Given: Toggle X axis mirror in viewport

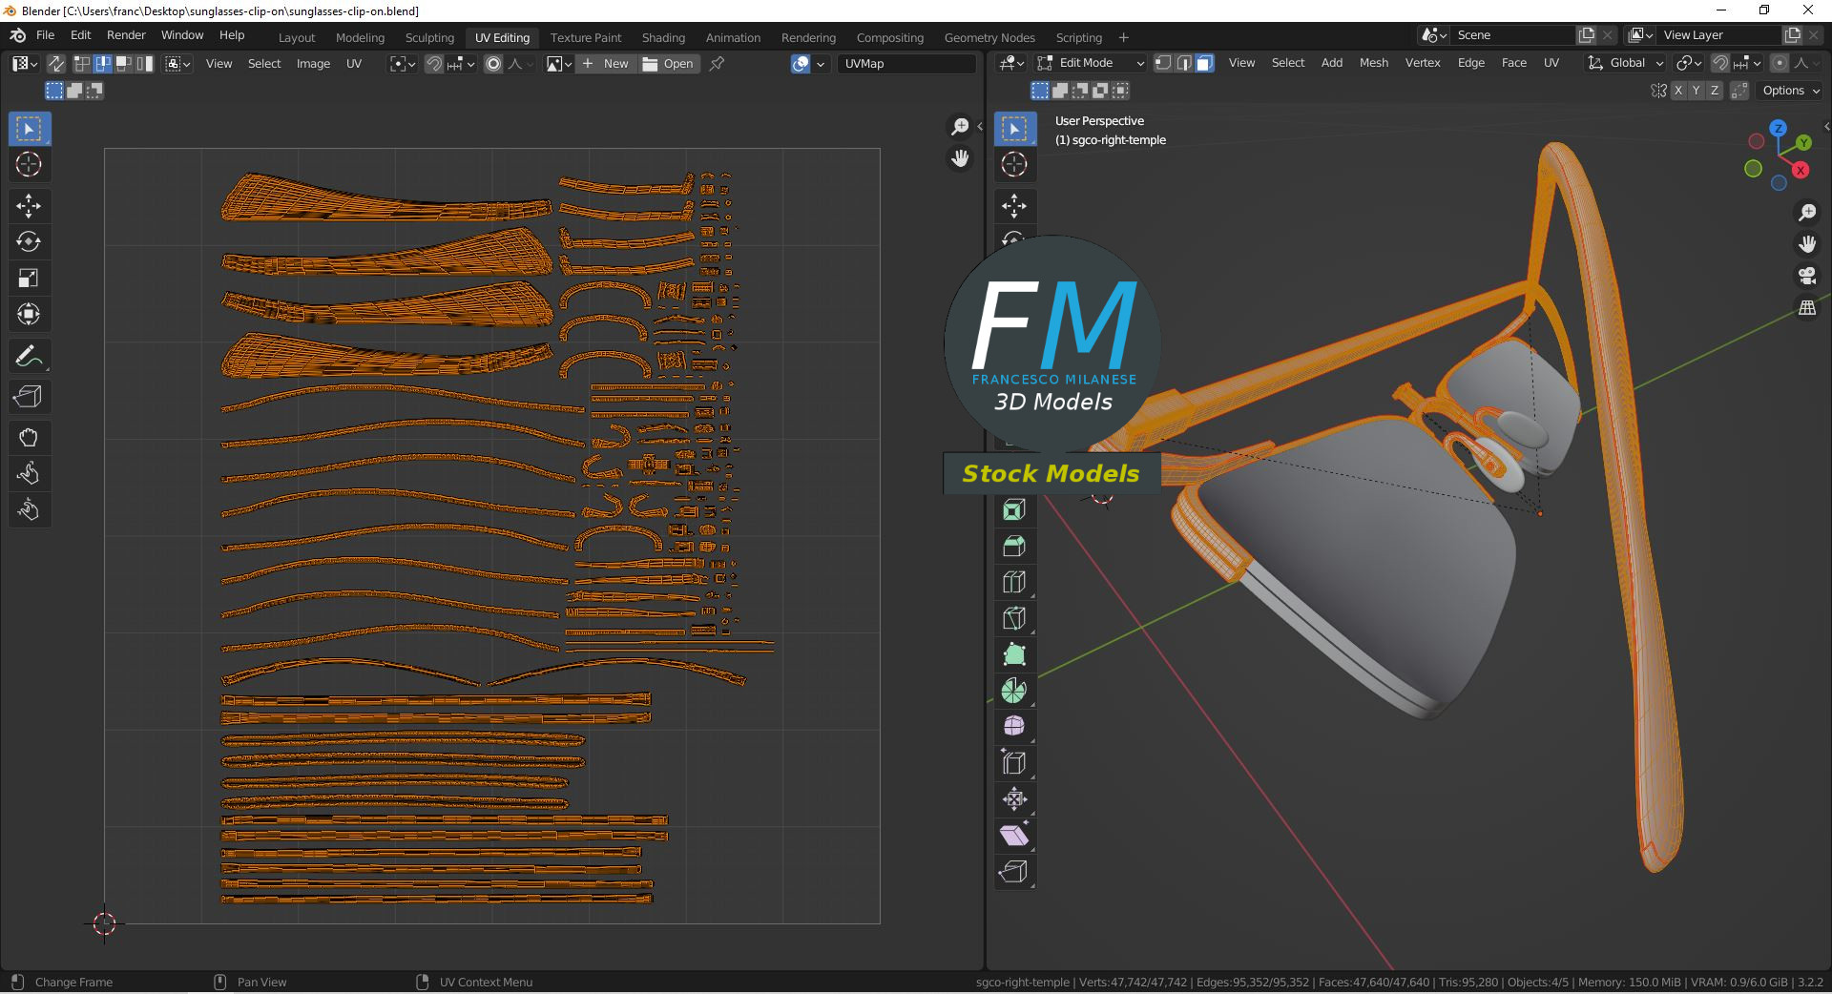Looking at the screenshot, I should coord(1676,91).
